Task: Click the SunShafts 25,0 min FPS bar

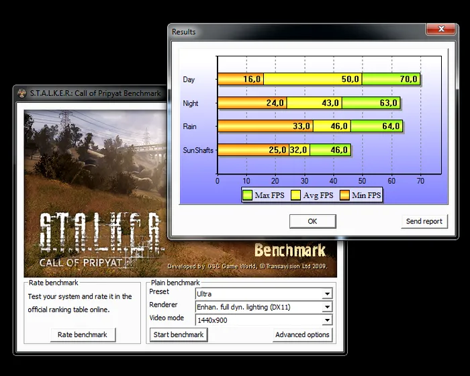Action: pyautogui.click(x=253, y=150)
